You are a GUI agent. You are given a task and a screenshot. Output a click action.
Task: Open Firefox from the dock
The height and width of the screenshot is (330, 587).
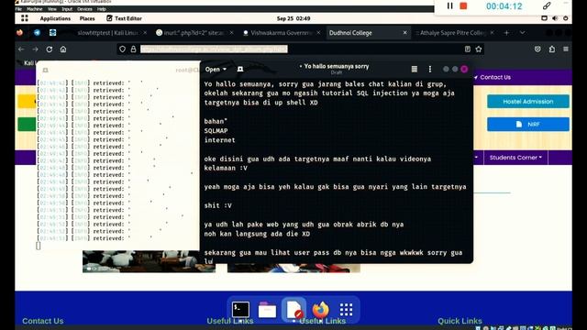[320, 310]
